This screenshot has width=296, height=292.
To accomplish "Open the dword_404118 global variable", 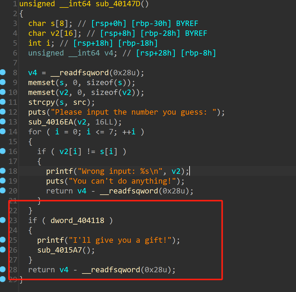I will coord(77,220).
